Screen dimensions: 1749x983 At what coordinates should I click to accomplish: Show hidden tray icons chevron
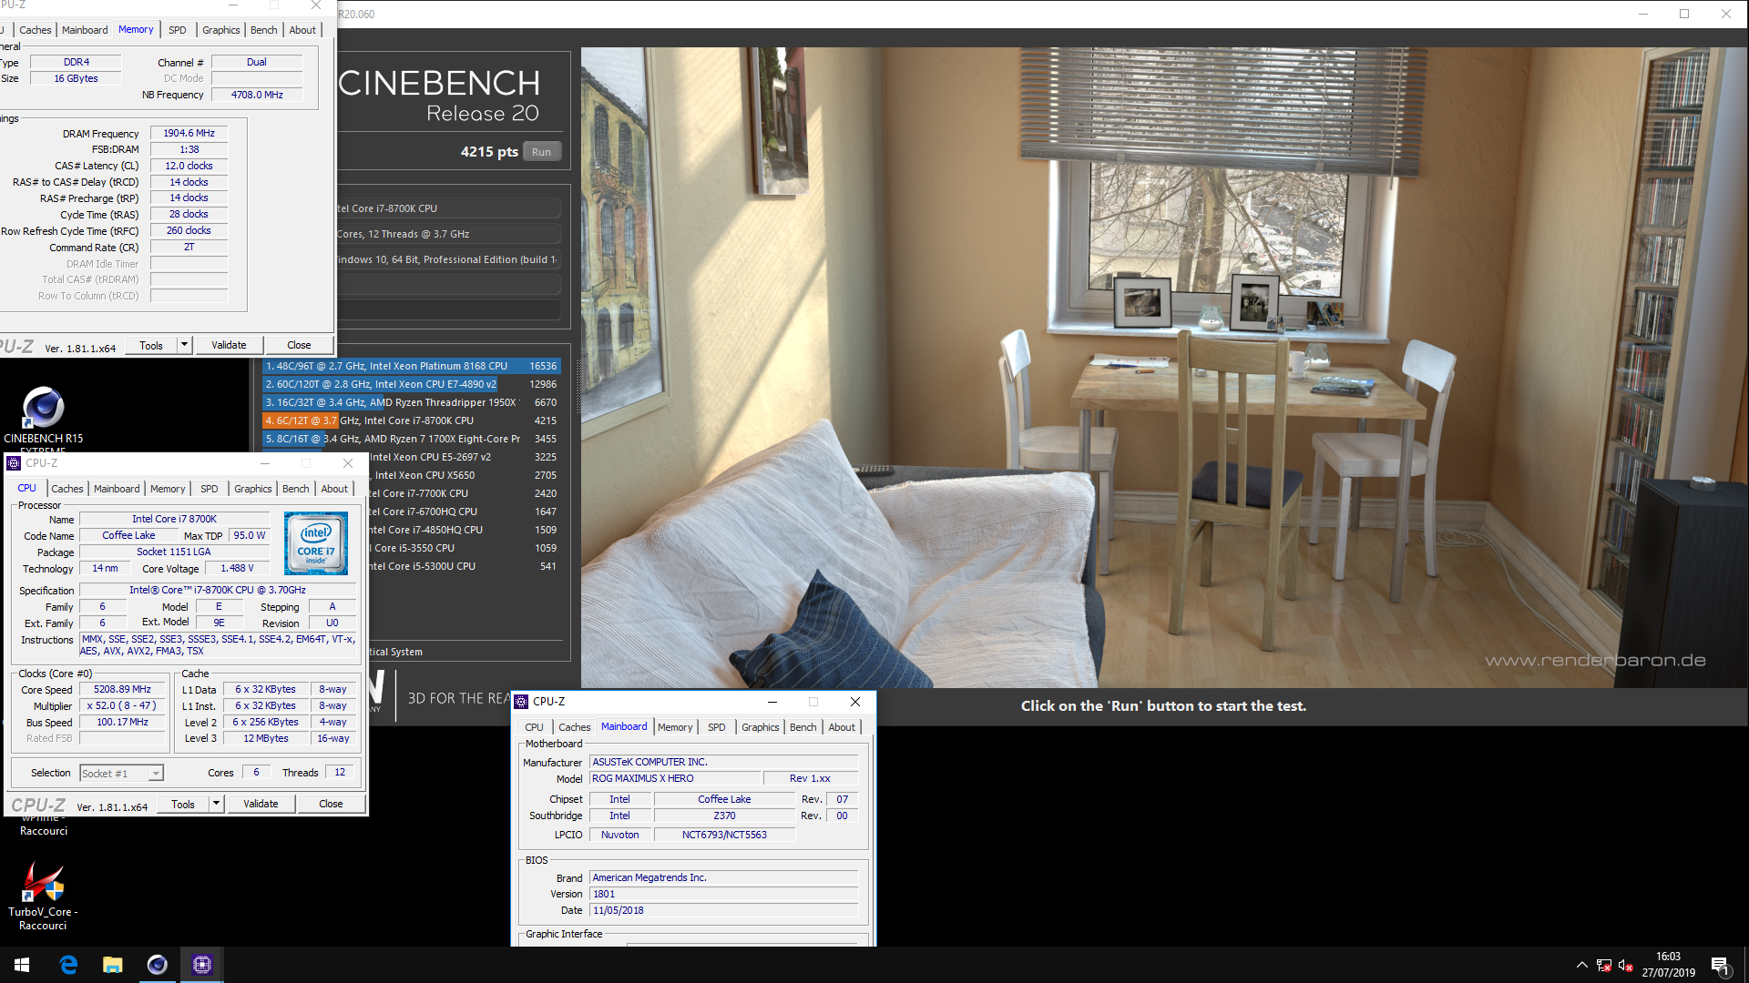pos(1581,966)
